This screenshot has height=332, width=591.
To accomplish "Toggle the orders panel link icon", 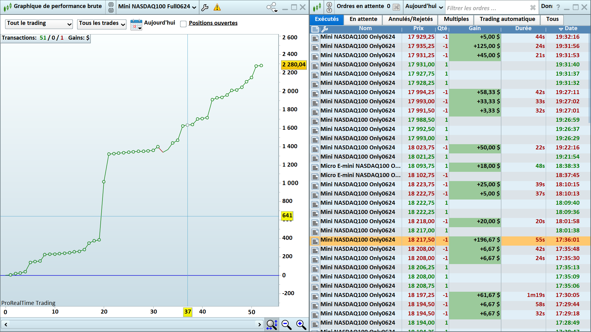I will click(x=329, y=7).
